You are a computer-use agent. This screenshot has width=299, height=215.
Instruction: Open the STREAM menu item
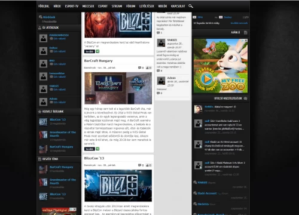tap(117, 6)
